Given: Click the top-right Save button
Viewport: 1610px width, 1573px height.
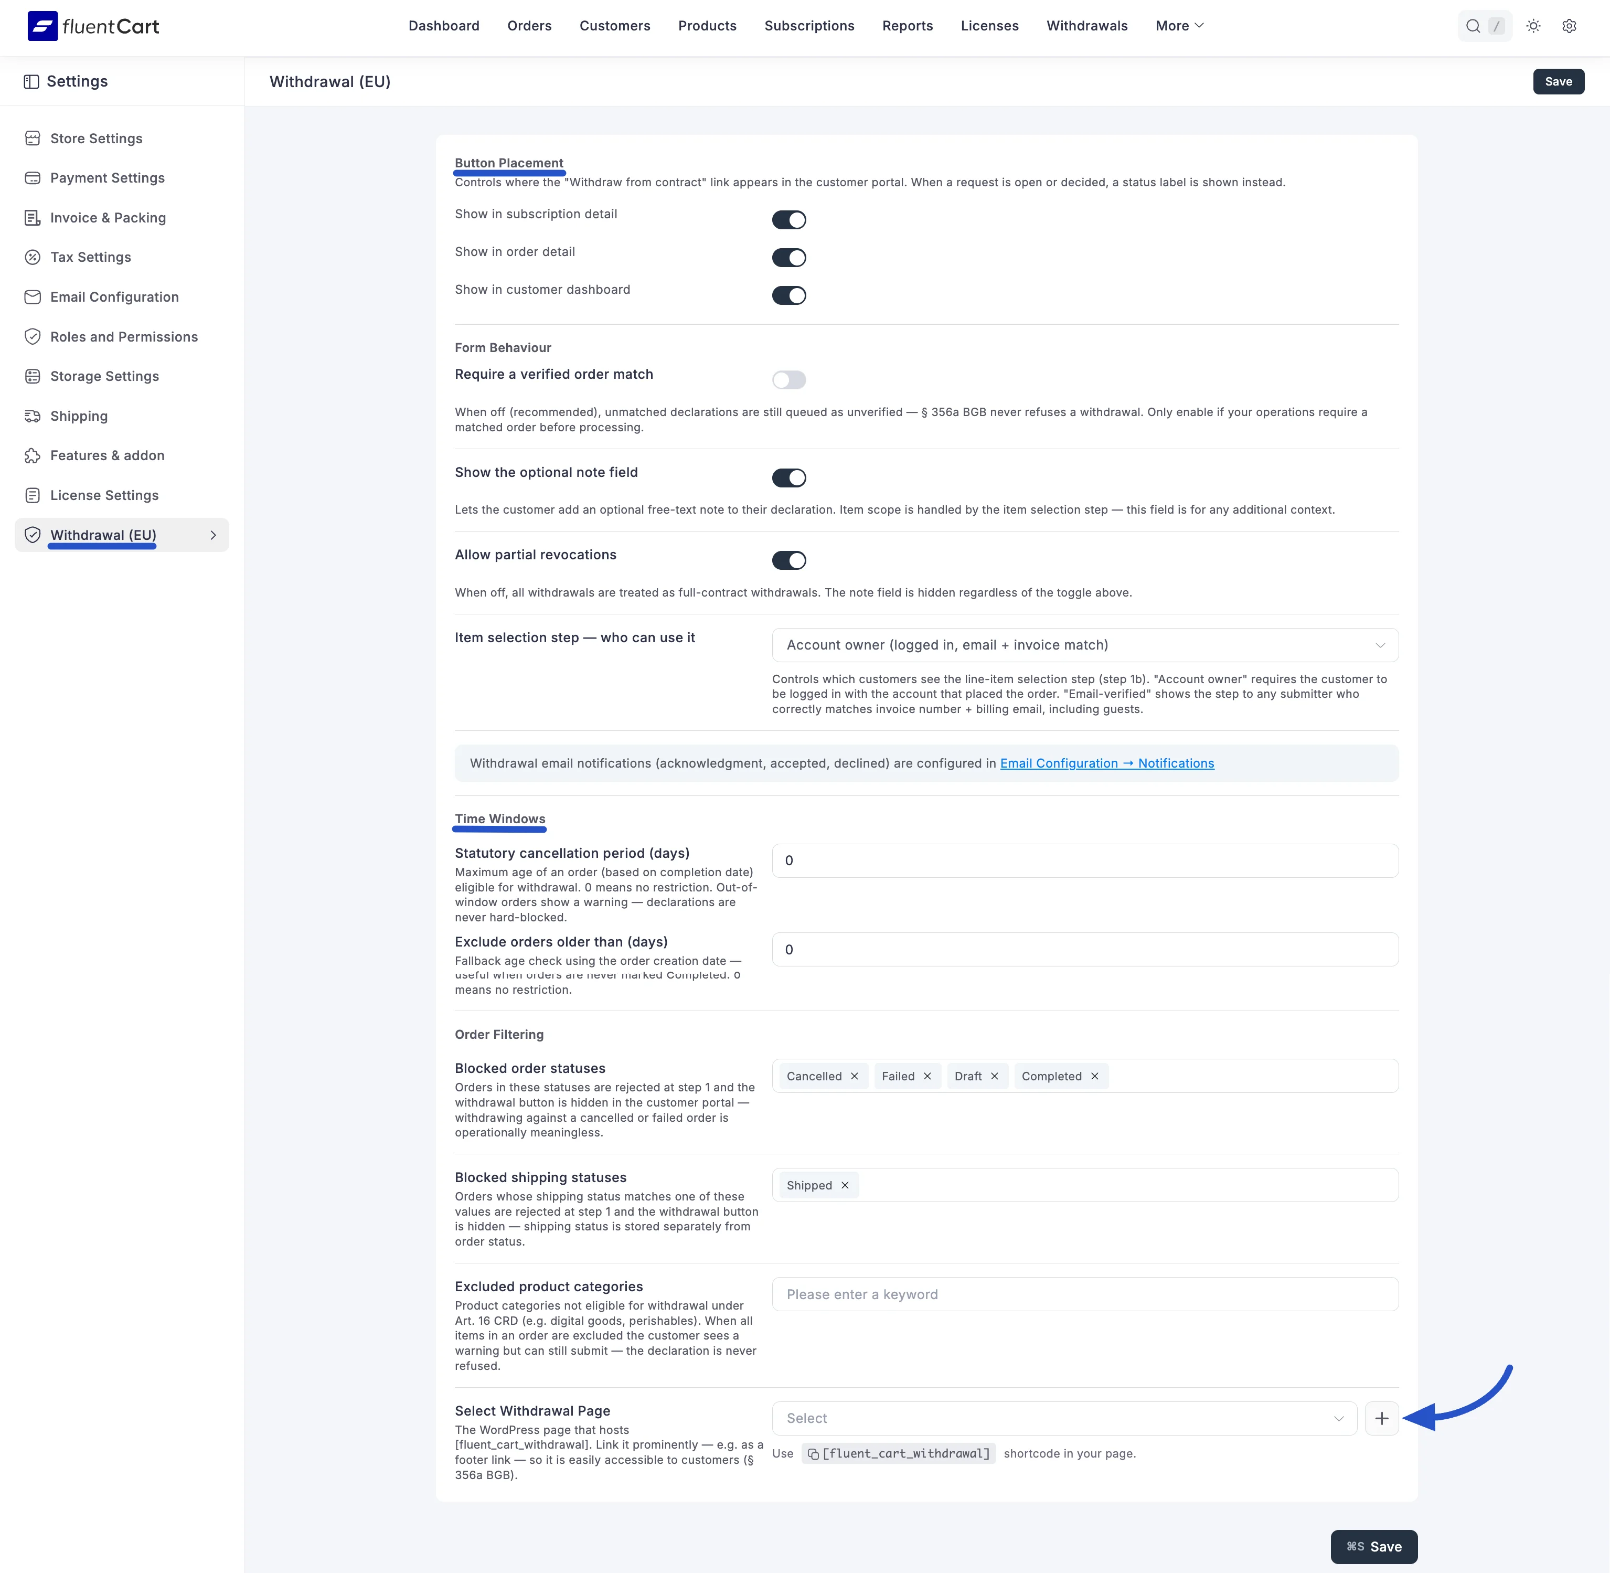Looking at the screenshot, I should [x=1558, y=82].
